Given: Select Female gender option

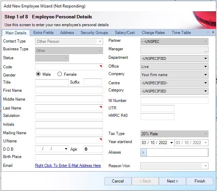Looking at the screenshot, I should pos(60,74).
